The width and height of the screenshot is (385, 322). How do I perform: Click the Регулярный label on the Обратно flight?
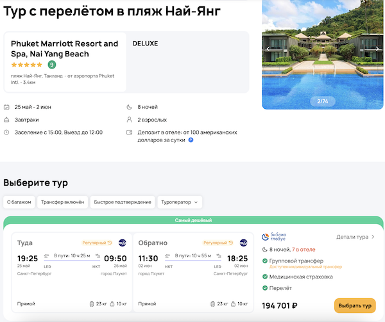click(x=218, y=243)
